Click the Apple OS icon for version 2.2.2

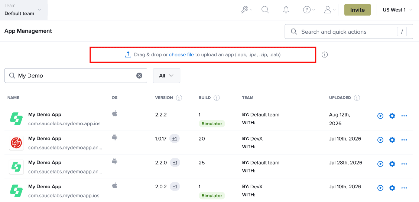115,114
